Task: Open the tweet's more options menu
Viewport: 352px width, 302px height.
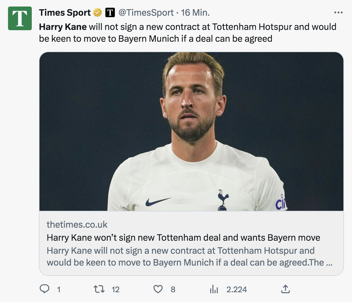Action: 338,13
